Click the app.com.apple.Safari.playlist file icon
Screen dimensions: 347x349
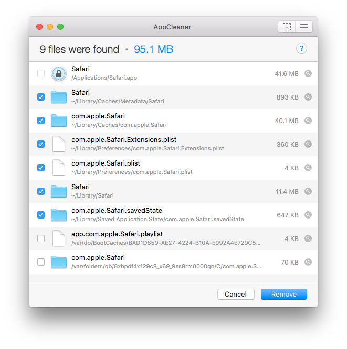pos(59,238)
